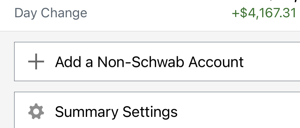Click the plus icon beside Add a Non-Schwab Account
Screen dimensions: 300x128
point(36,62)
